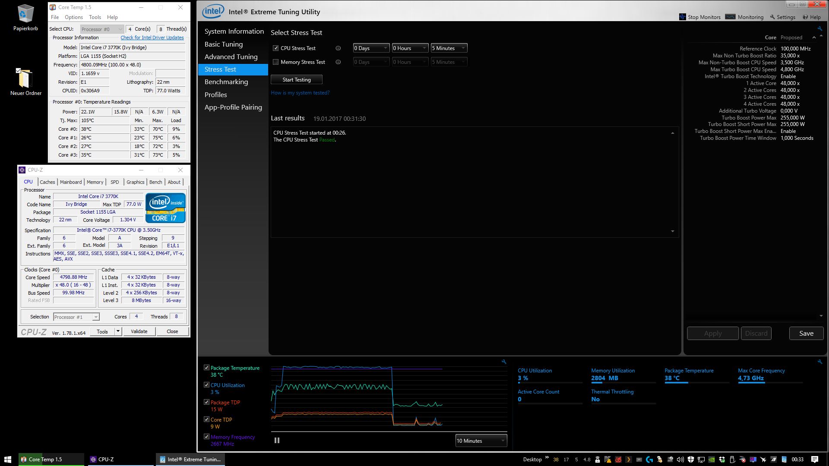Toggle Package Temperature graph checkbox
Screen dimensions: 829x466
click(206, 368)
